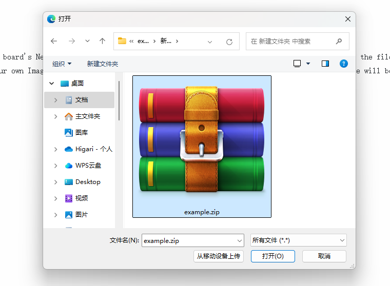Screen dimensions: 390x286
Task: Expand the 图片 folder node
Action: pyautogui.click(x=56, y=215)
